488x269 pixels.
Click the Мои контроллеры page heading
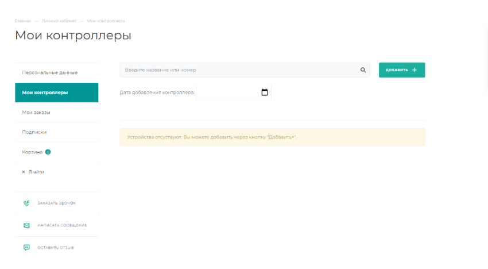tap(73, 35)
